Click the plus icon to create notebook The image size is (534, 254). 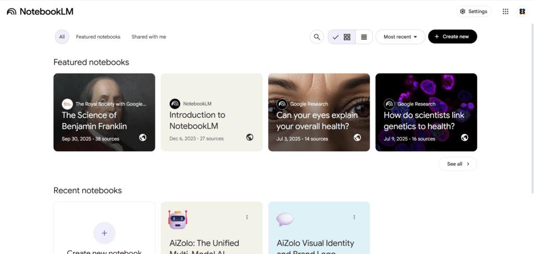tap(104, 233)
